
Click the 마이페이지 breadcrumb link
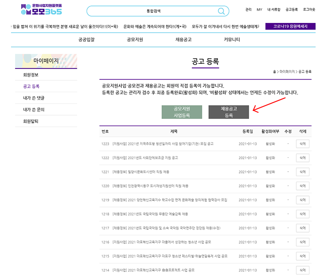287,72
